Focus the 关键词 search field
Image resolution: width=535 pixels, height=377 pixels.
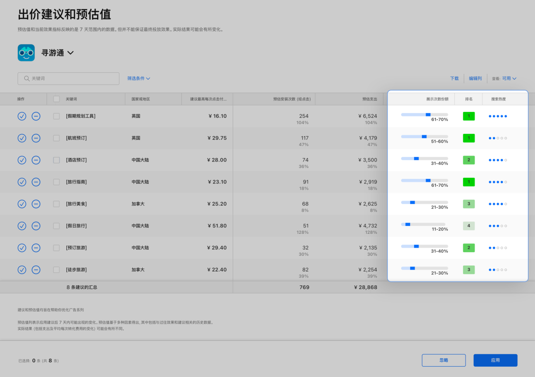coord(68,78)
